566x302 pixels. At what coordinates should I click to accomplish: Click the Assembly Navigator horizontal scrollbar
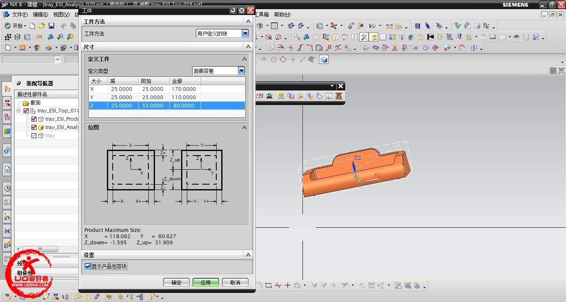click(x=40, y=249)
